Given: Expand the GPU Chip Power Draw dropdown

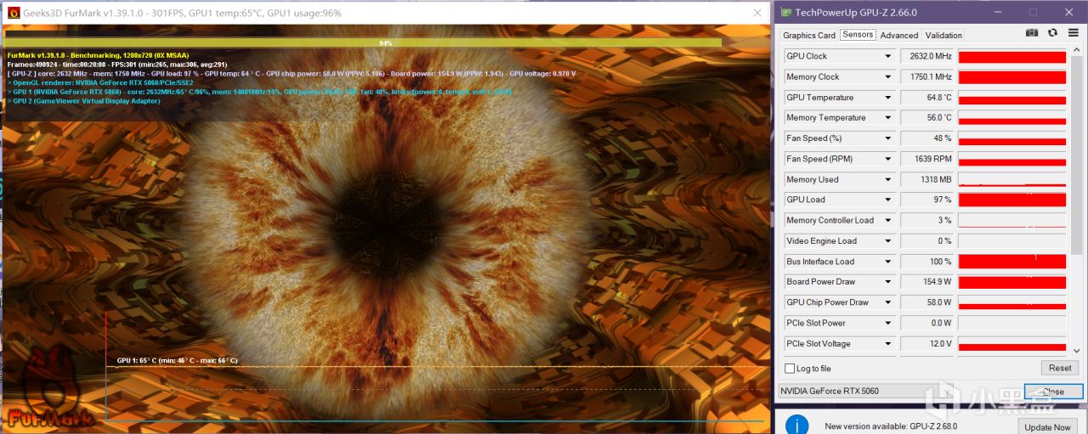Looking at the screenshot, I should (x=888, y=302).
